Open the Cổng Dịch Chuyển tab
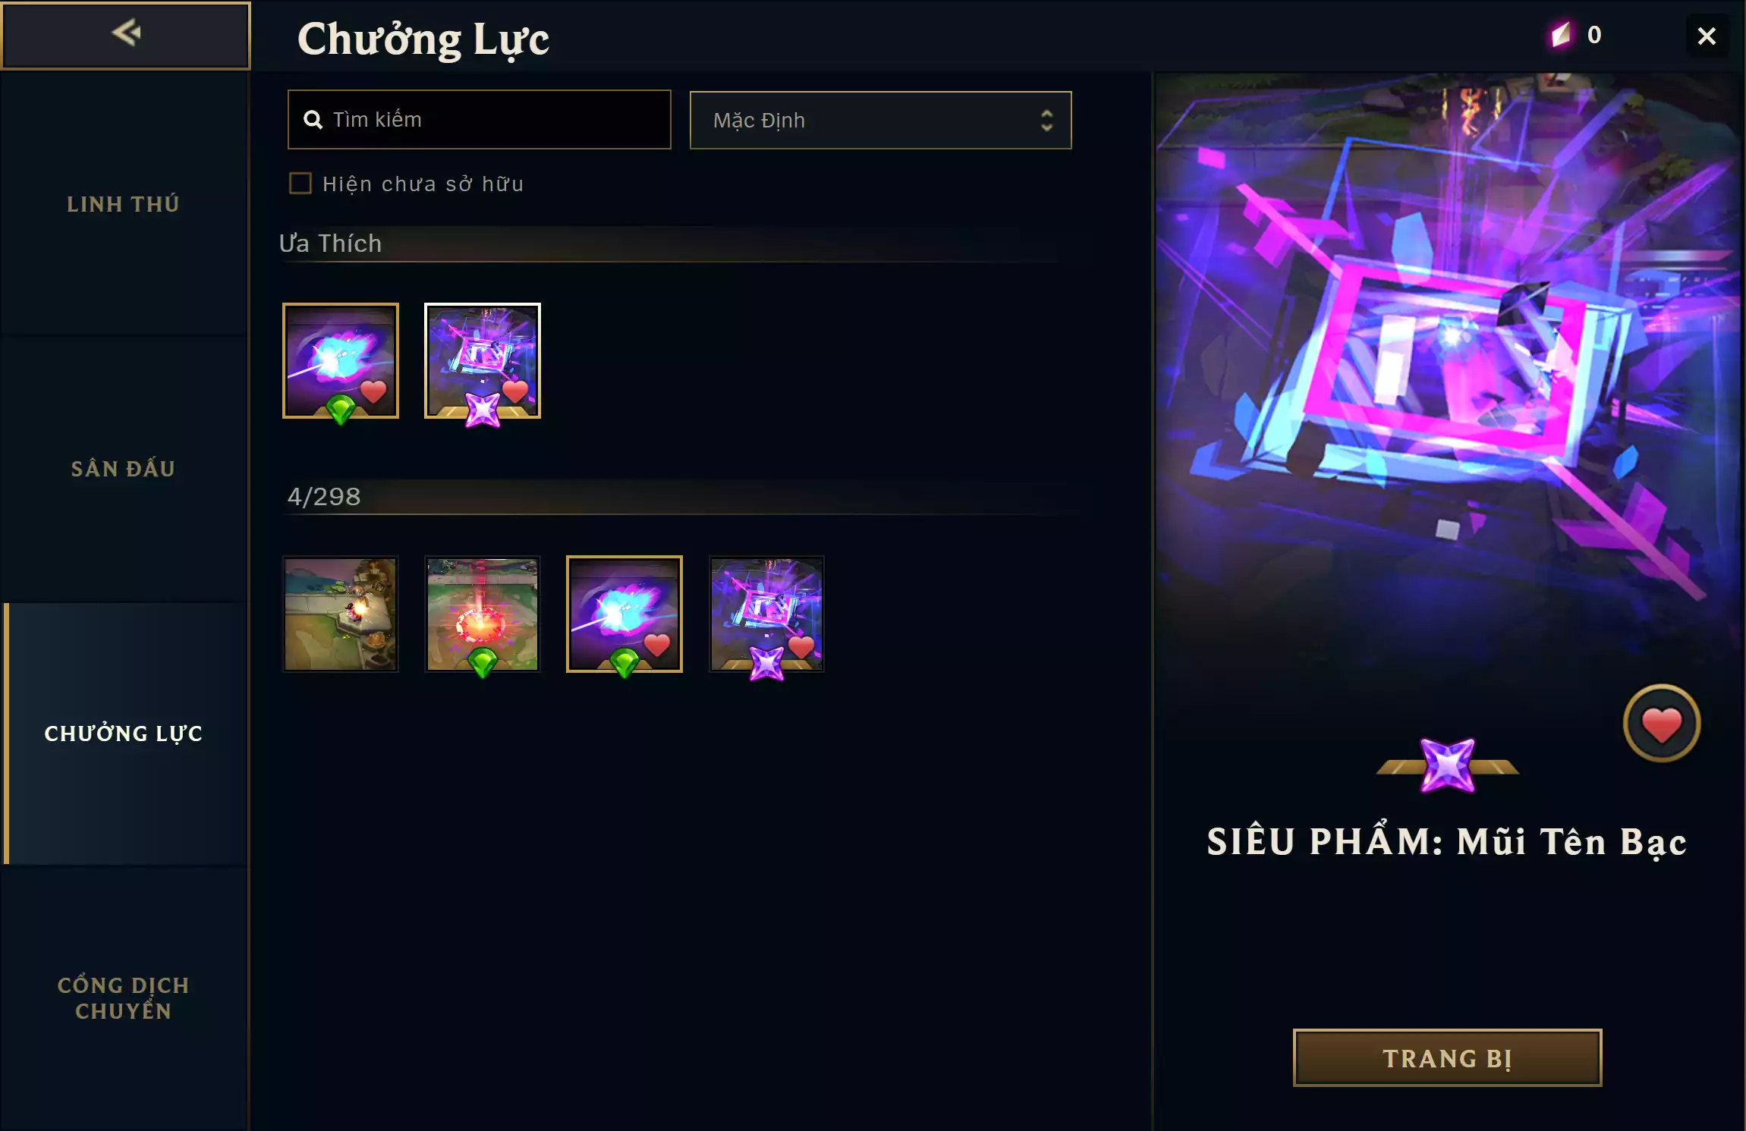The height and width of the screenshot is (1131, 1746). [124, 997]
